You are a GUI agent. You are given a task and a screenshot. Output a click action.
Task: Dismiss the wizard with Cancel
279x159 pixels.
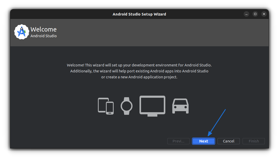click(228, 141)
